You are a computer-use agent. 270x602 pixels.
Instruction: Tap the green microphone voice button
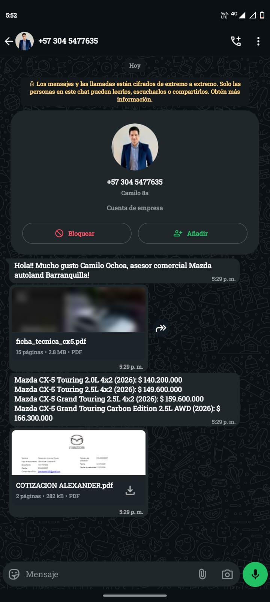pos(255,574)
